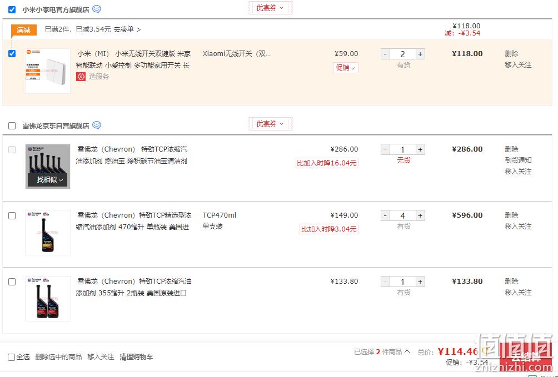Open the 雪佛龙京东自营旗舰店 store page
The image size is (558, 377).
[x=56, y=125]
